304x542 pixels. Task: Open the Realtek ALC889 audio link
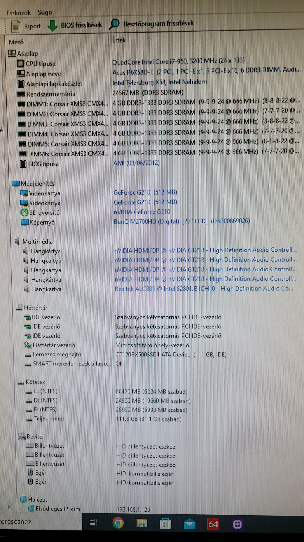click(204, 289)
